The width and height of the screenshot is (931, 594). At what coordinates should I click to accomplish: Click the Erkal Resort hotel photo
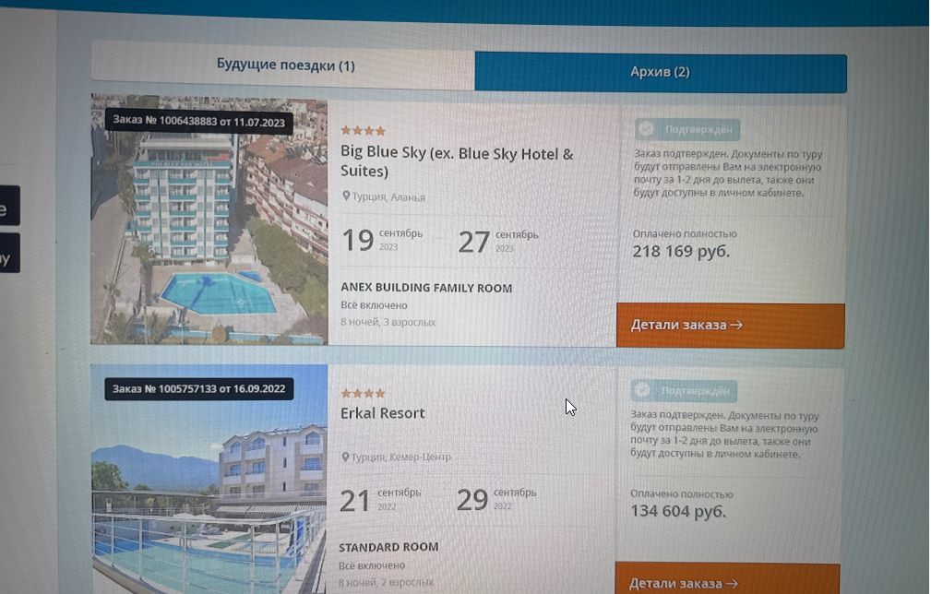tap(209, 479)
